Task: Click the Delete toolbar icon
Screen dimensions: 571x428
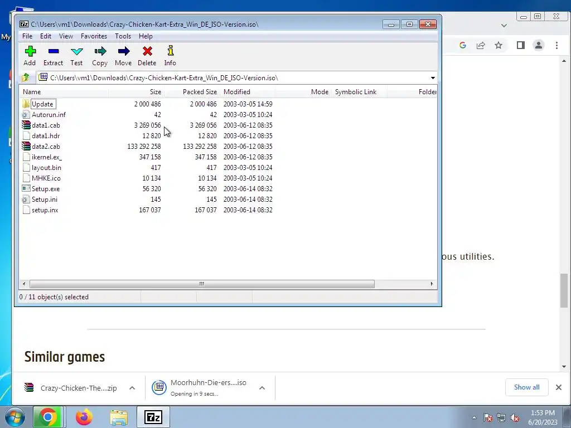Action: click(147, 51)
